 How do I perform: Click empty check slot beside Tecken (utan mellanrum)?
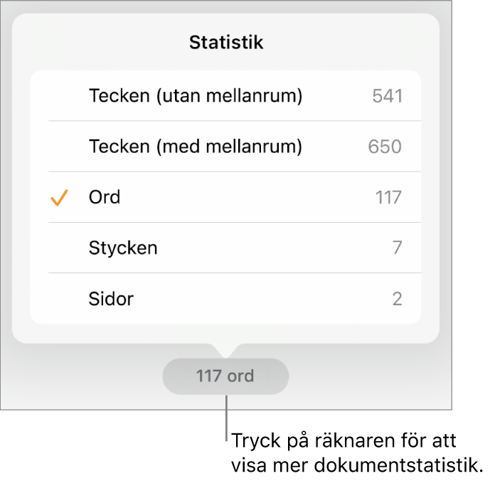59,96
